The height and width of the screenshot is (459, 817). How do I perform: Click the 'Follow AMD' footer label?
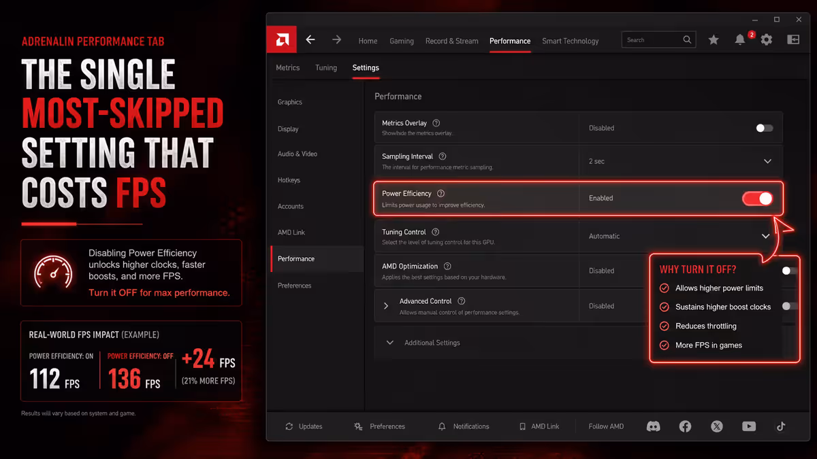(x=606, y=426)
